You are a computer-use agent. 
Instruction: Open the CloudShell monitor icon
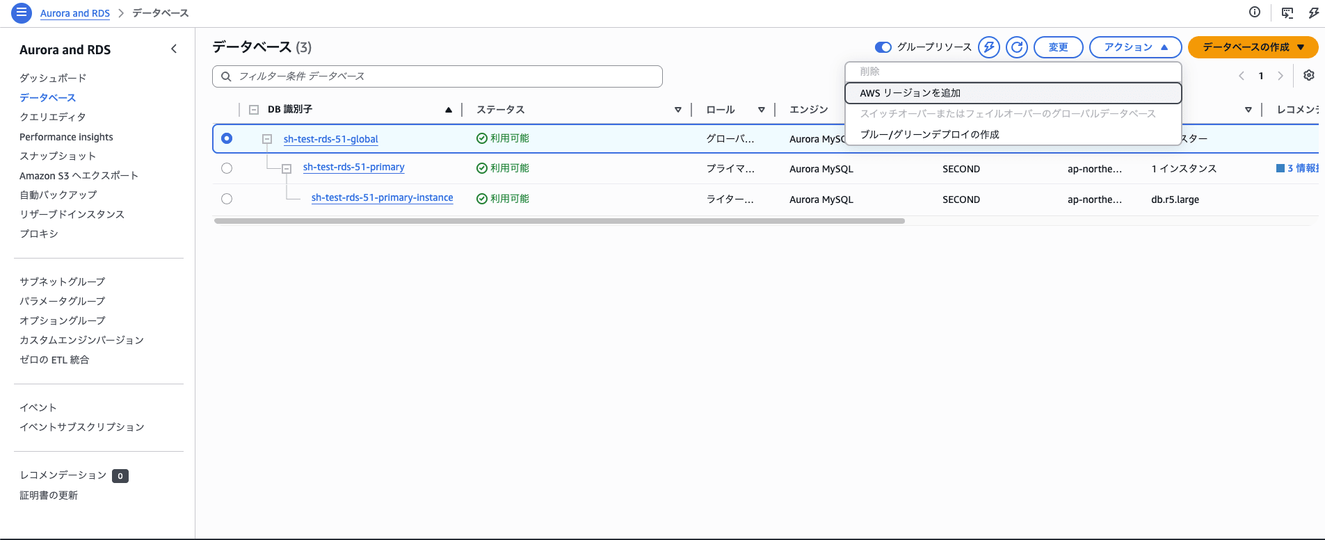click(x=1287, y=13)
